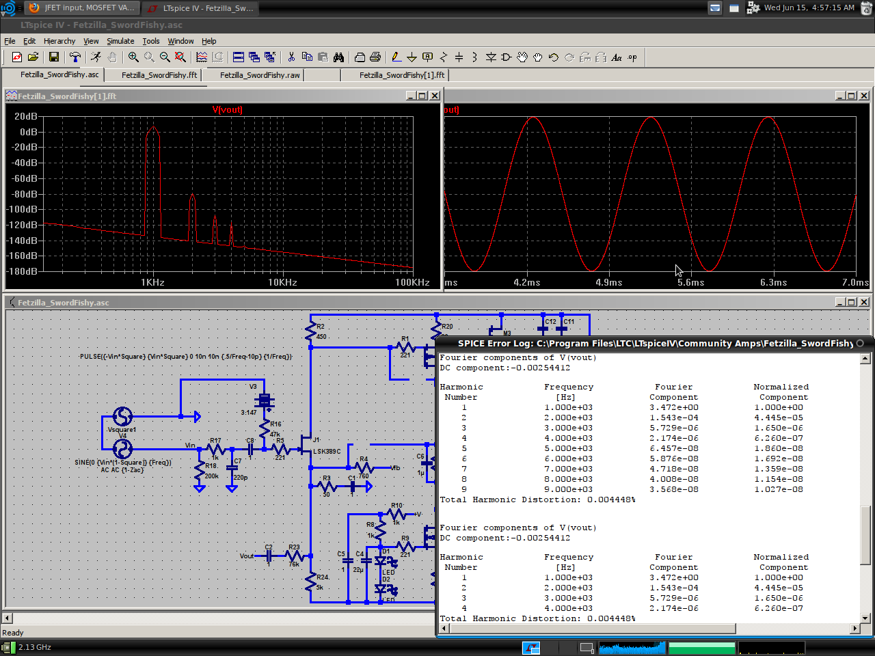Select the Label Net tool
Viewport: 875px width, 656px height.
pos(427,57)
